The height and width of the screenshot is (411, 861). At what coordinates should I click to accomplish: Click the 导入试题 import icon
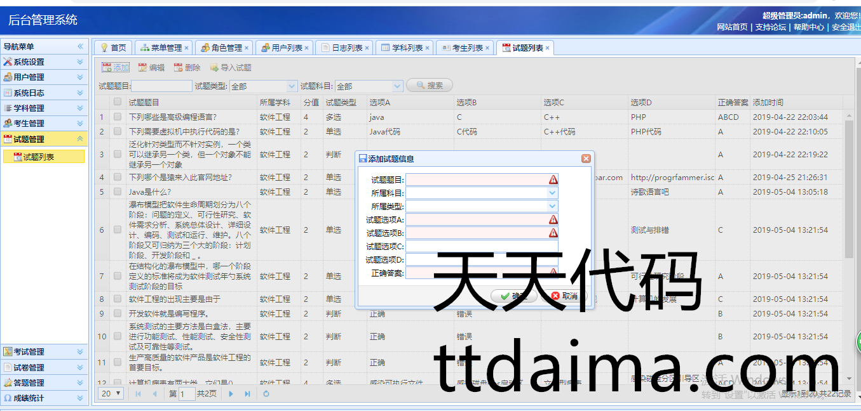pos(215,68)
